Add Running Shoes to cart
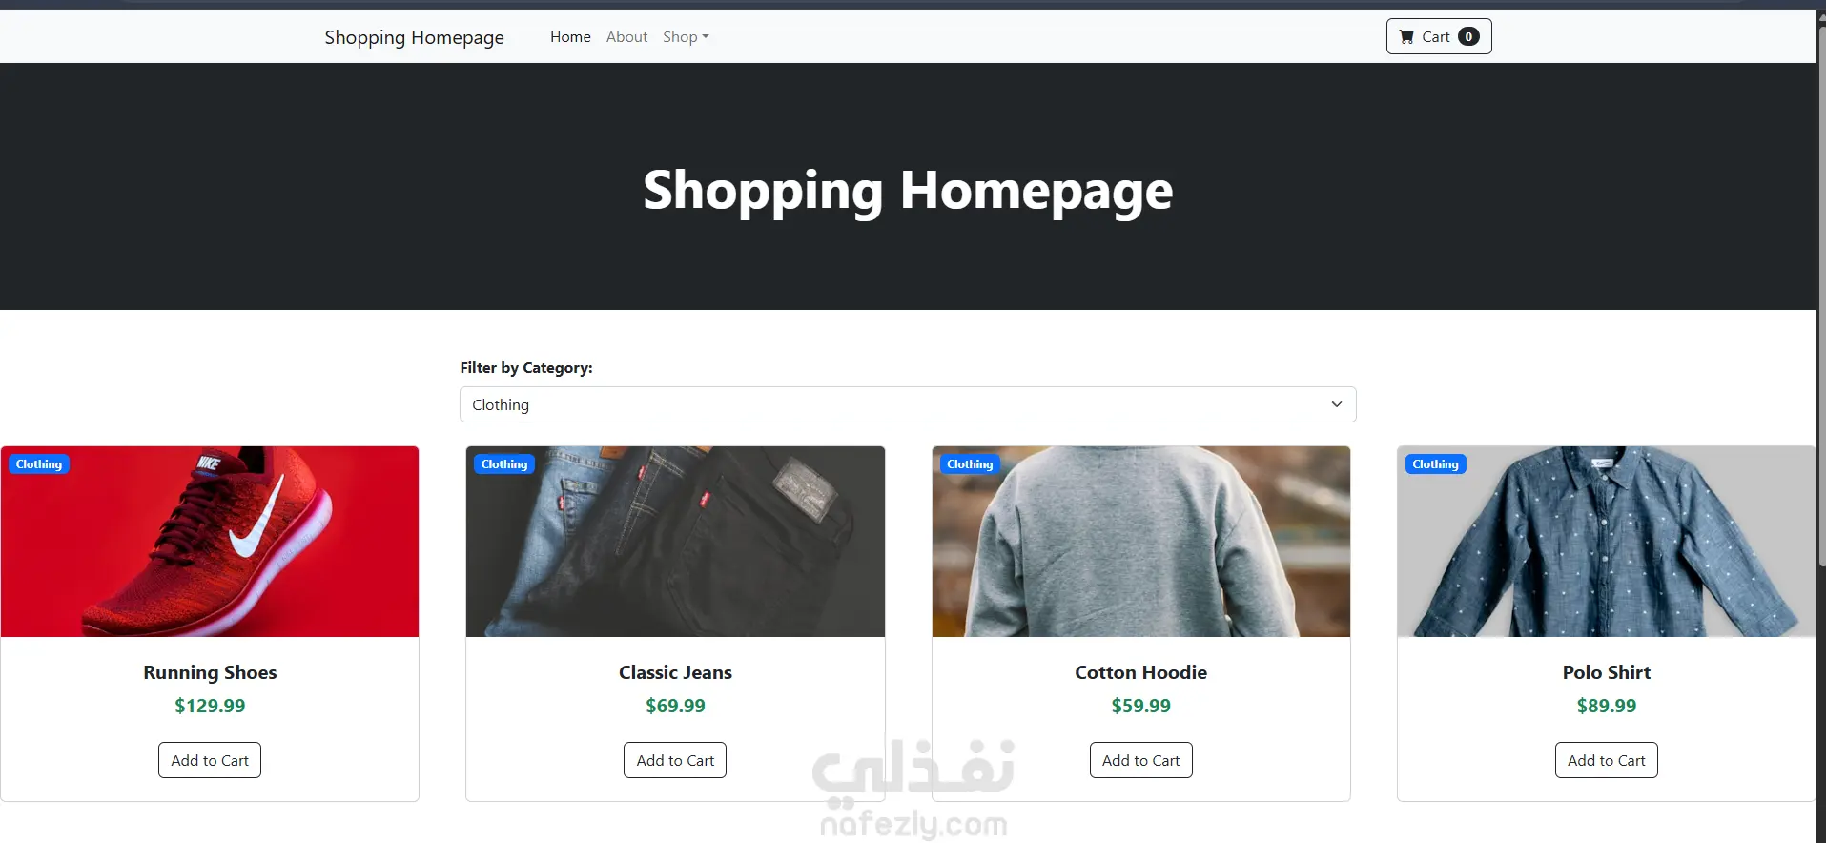The height and width of the screenshot is (843, 1826). pyautogui.click(x=210, y=760)
